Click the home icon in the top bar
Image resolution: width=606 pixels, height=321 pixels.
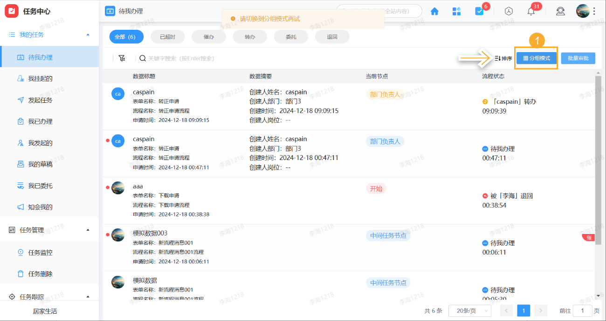pos(434,11)
